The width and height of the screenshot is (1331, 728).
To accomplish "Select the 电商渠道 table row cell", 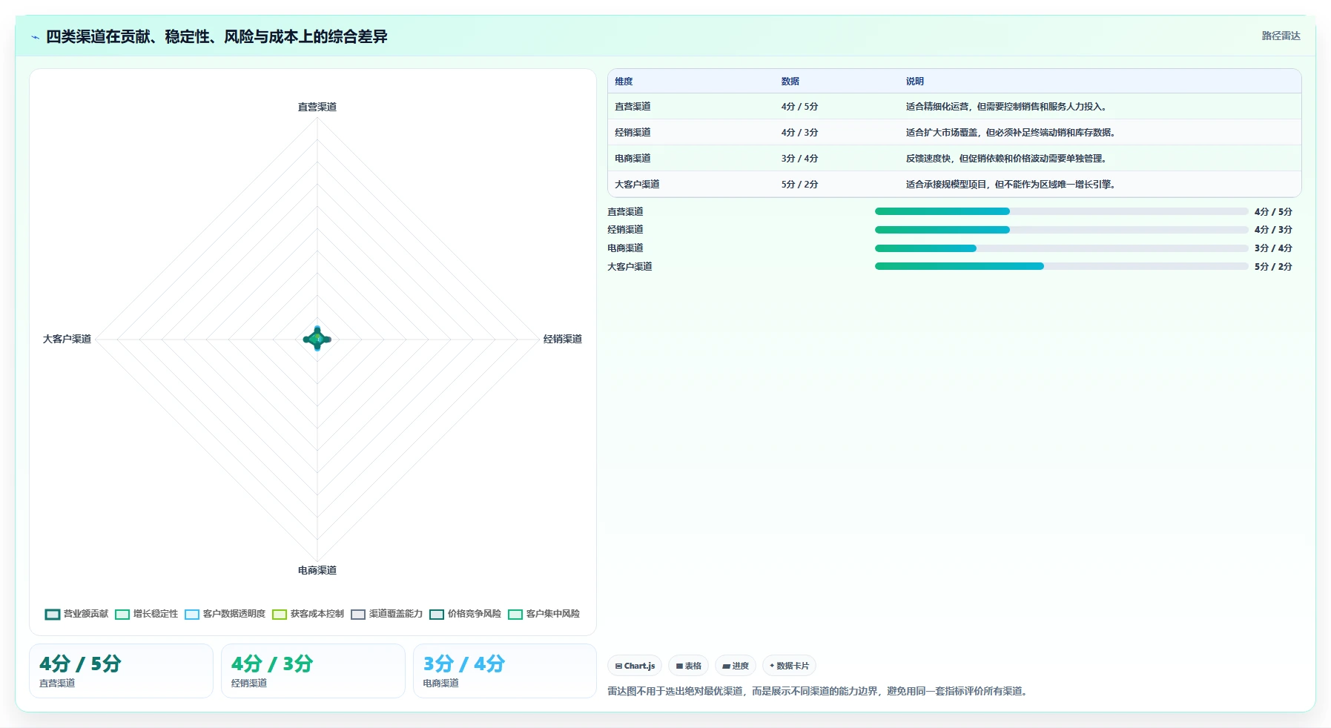I will (633, 159).
